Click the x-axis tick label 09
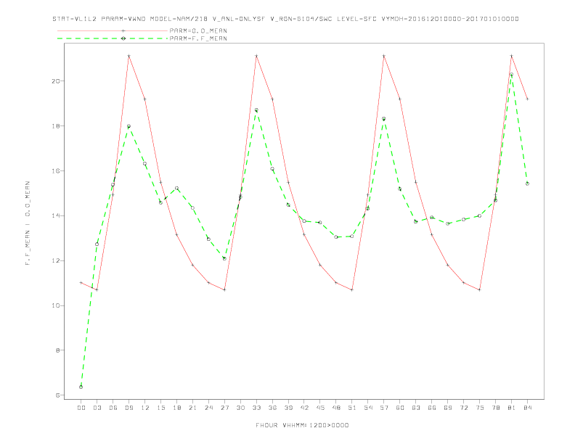This screenshot has width=575, height=444. click(129, 408)
